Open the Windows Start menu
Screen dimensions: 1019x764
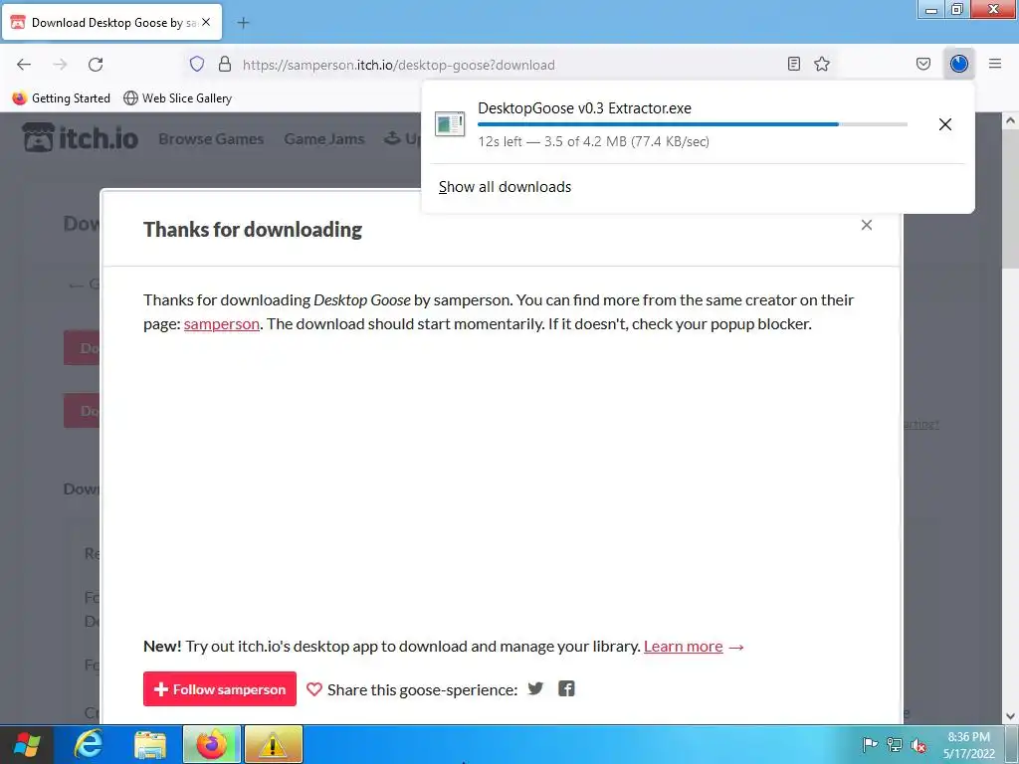27,744
